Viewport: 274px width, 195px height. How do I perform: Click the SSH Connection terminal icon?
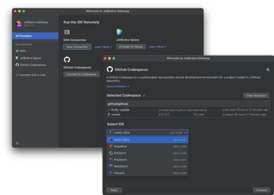tap(67, 32)
